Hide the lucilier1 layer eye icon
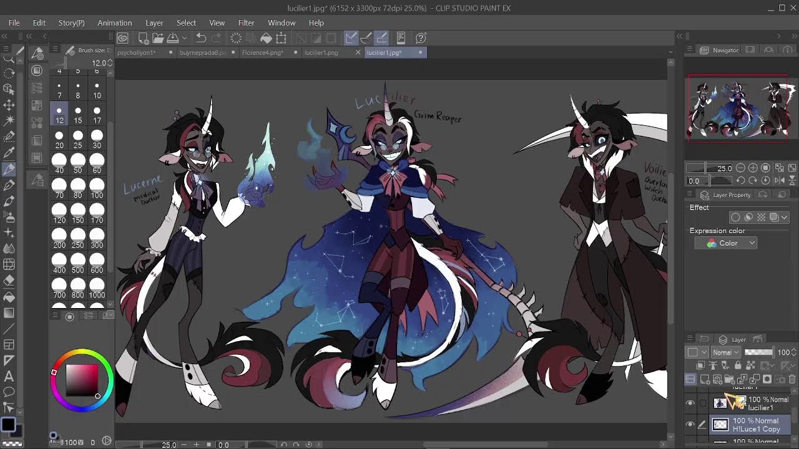The width and height of the screenshot is (799, 449). point(690,403)
